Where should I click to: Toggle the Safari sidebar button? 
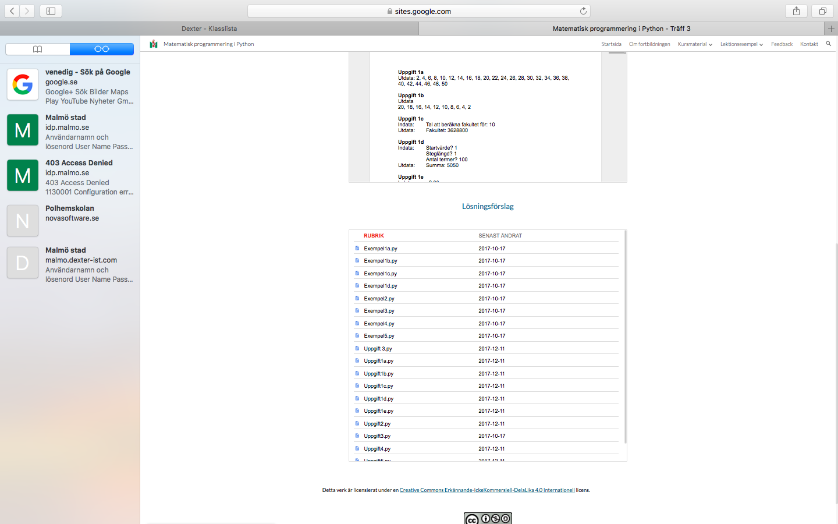(x=51, y=11)
